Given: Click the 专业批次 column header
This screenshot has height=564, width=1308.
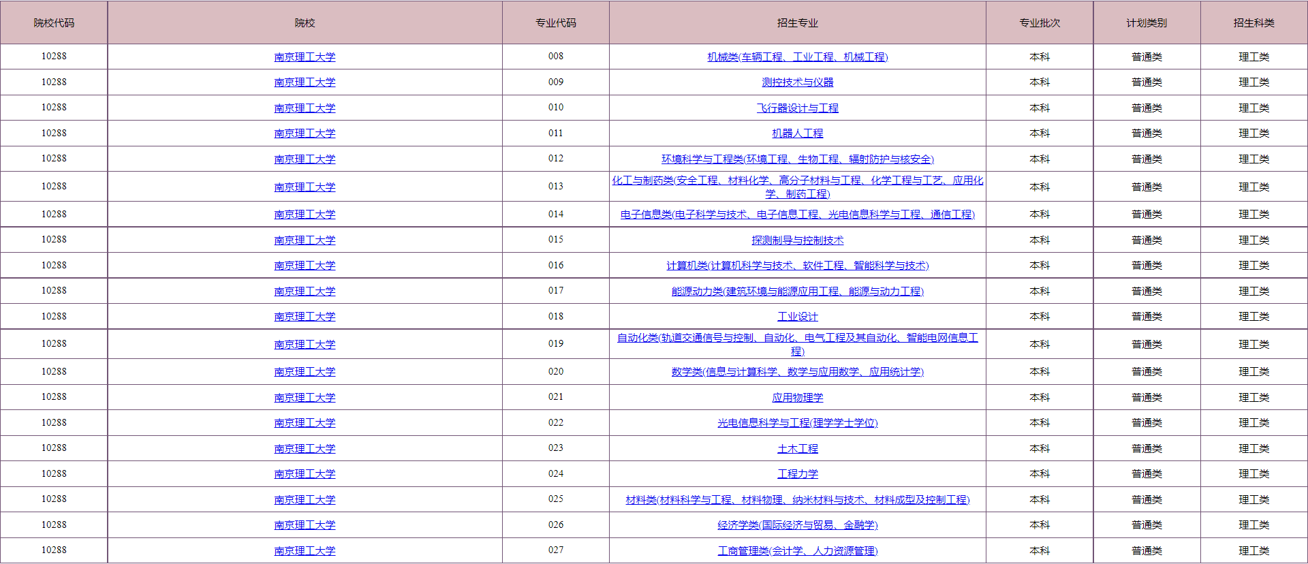Looking at the screenshot, I should pyautogui.click(x=1040, y=23).
